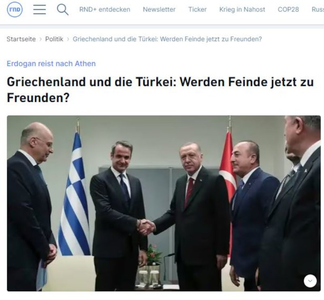
Task: Click the breadcrumb chevron after Politik
Action: point(68,39)
